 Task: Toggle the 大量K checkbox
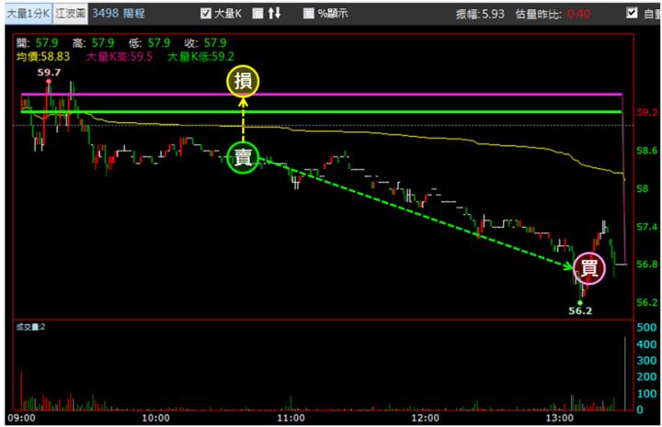206,14
